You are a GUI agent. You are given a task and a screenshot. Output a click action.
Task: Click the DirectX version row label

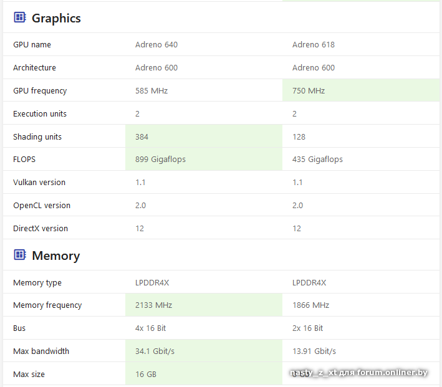tap(41, 229)
